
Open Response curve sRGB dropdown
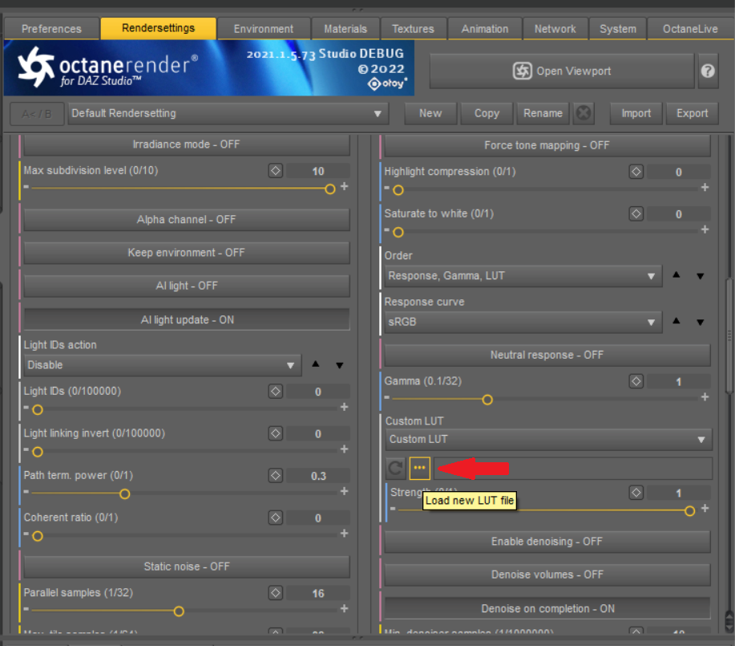pos(523,322)
